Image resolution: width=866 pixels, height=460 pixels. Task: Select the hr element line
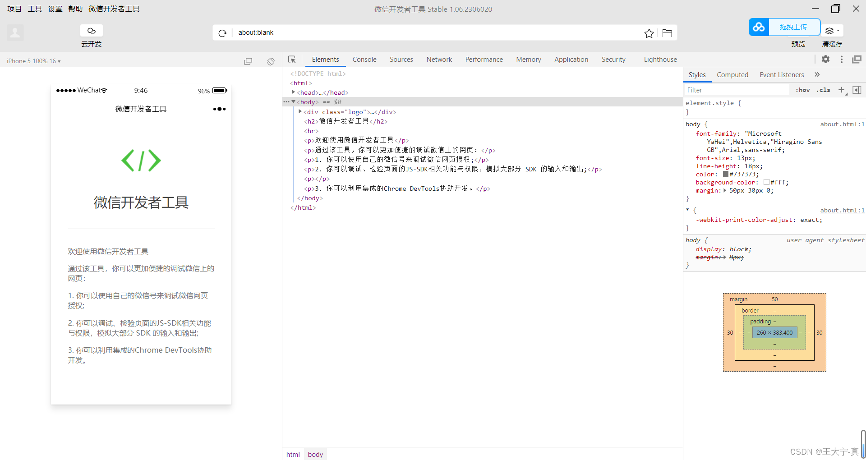click(x=311, y=131)
